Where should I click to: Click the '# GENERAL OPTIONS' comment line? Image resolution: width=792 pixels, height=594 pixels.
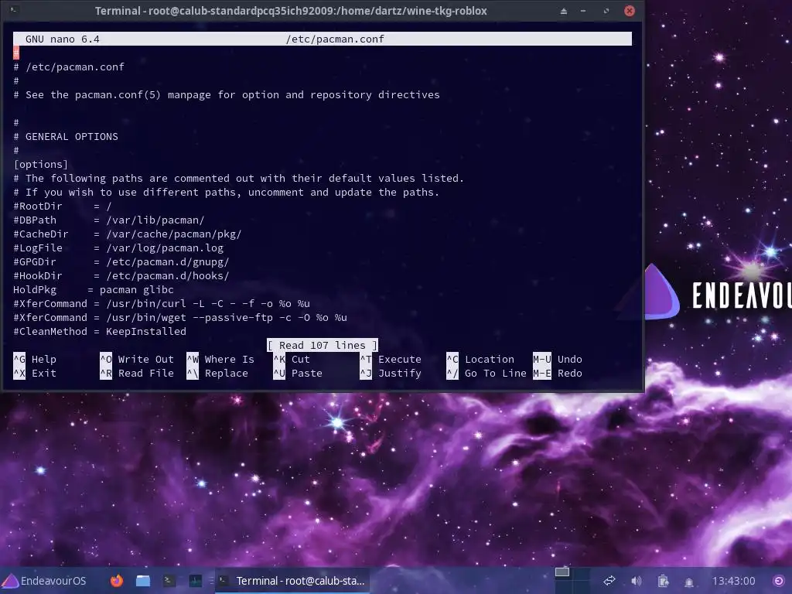tap(66, 136)
